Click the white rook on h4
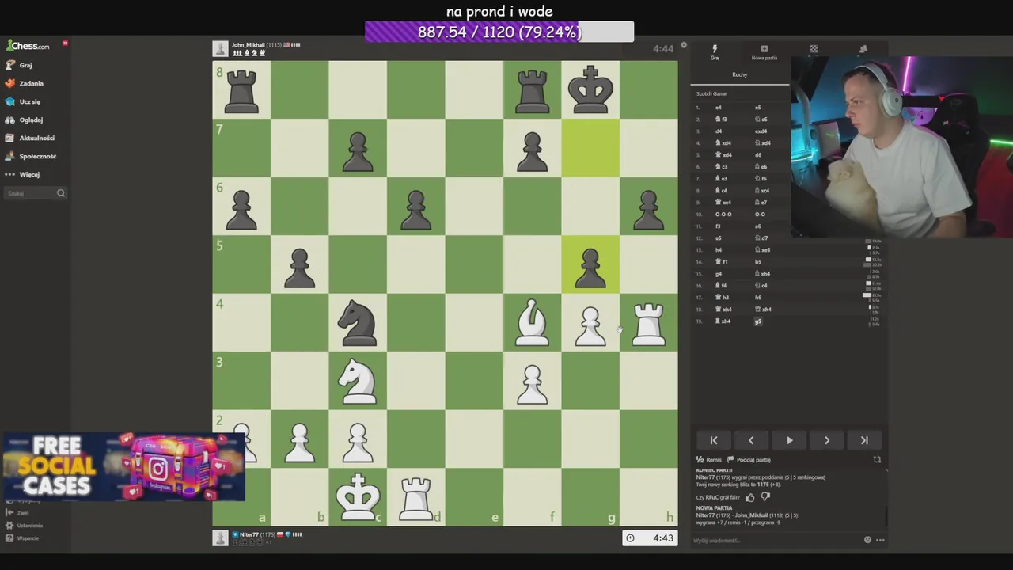Image resolution: width=1013 pixels, height=570 pixels. (648, 324)
